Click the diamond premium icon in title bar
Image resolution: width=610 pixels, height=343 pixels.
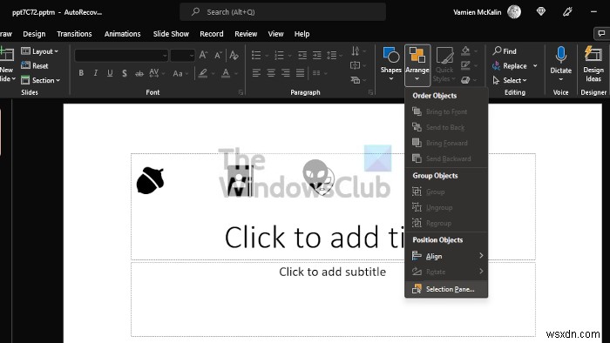[x=541, y=11]
